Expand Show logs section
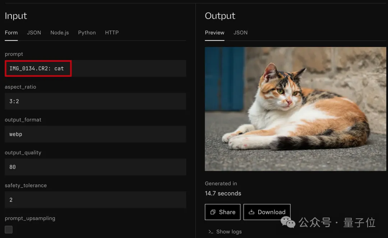Image resolution: width=388 pixels, height=238 pixels. pos(228,232)
